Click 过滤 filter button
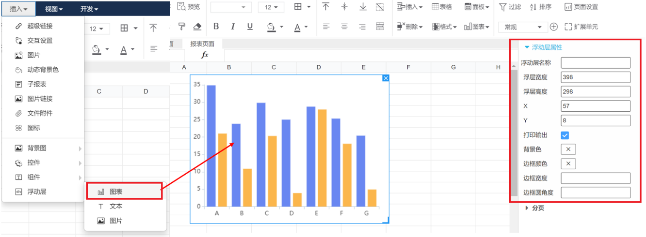This screenshot has height=237, width=646. pos(510,7)
